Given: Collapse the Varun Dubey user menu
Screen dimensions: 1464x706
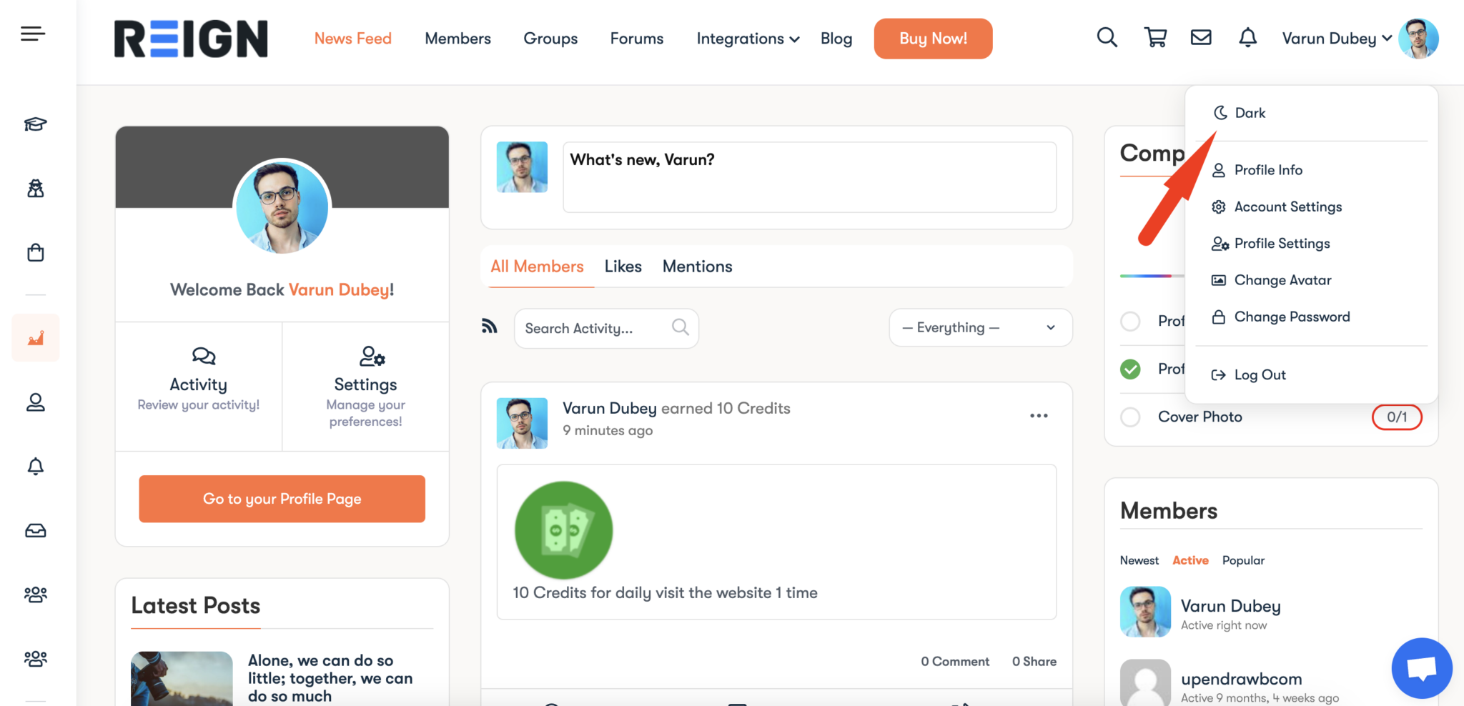Looking at the screenshot, I should click(1337, 39).
